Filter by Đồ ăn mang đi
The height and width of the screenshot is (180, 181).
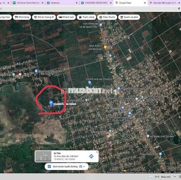point(44,17)
